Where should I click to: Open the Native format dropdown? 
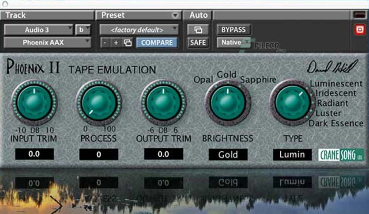pos(233,42)
